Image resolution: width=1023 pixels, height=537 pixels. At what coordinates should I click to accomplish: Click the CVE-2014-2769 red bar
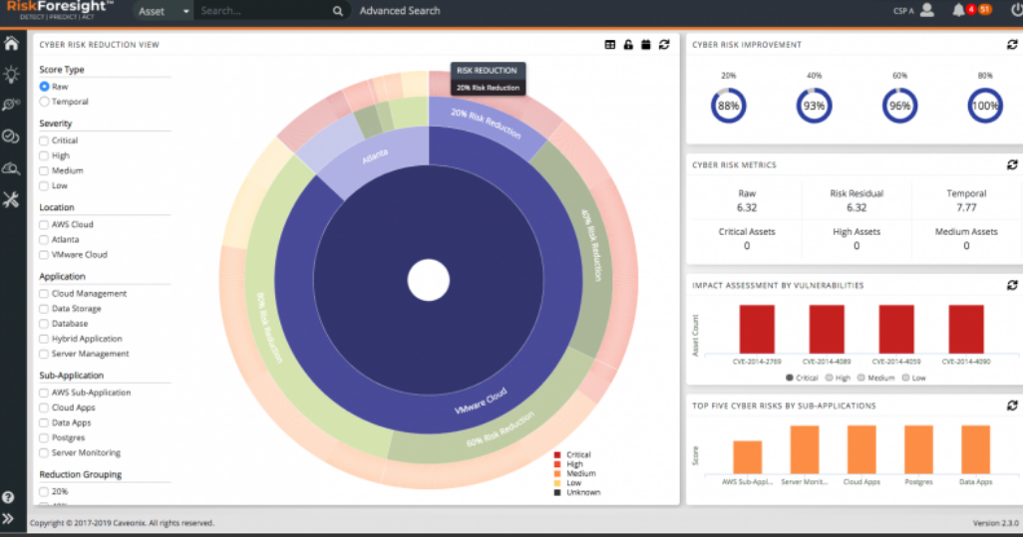pyautogui.click(x=757, y=329)
